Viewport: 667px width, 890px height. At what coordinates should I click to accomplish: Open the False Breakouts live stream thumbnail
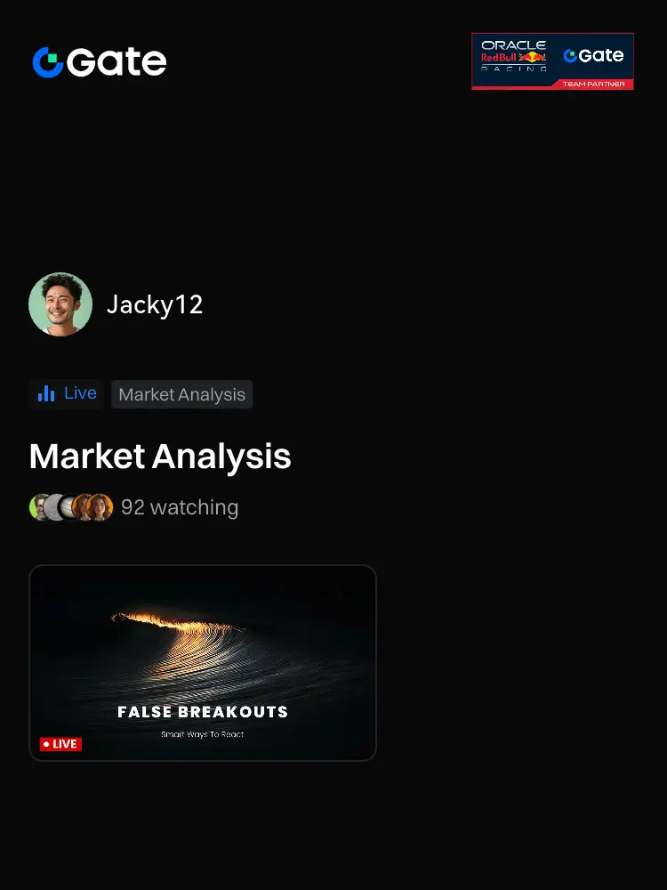pos(203,663)
